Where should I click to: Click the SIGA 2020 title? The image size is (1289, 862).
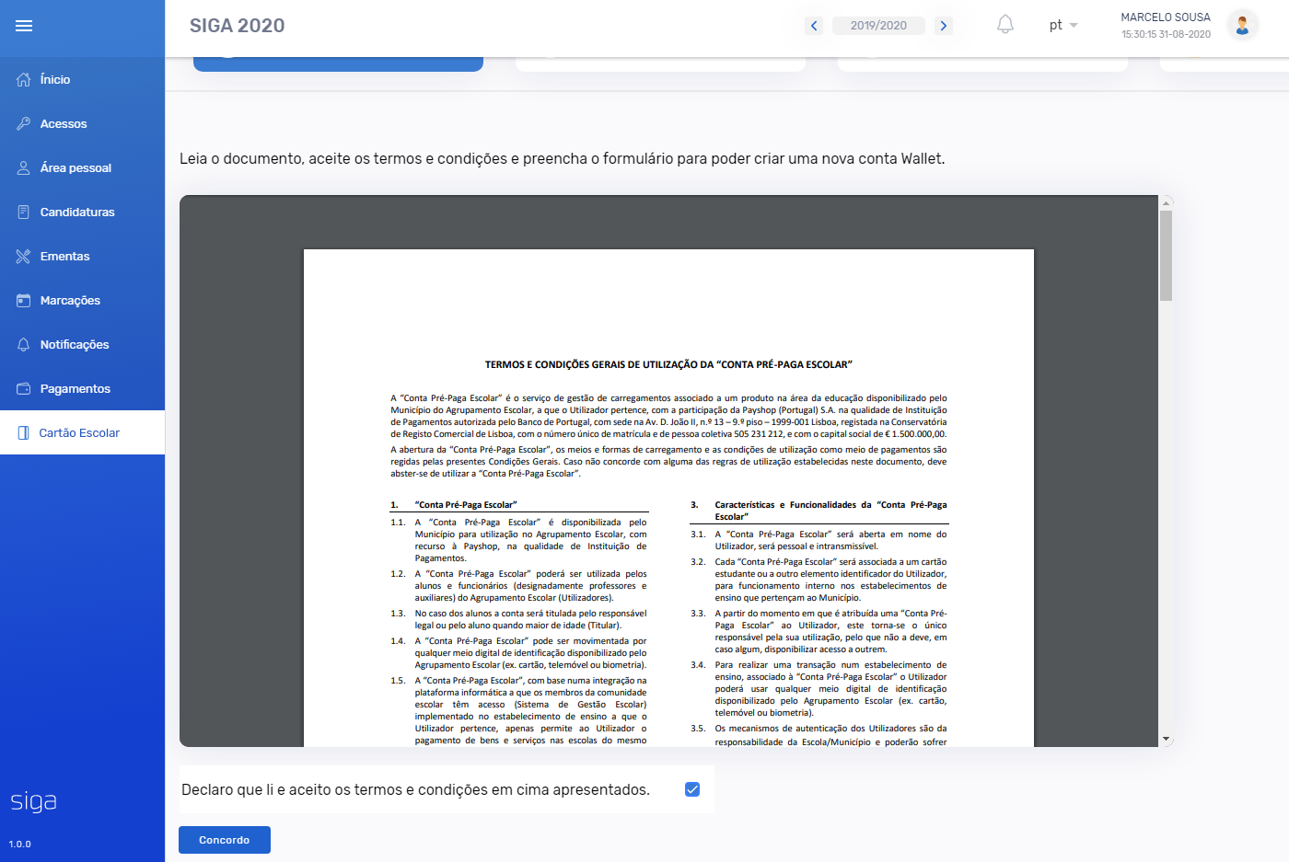237,26
